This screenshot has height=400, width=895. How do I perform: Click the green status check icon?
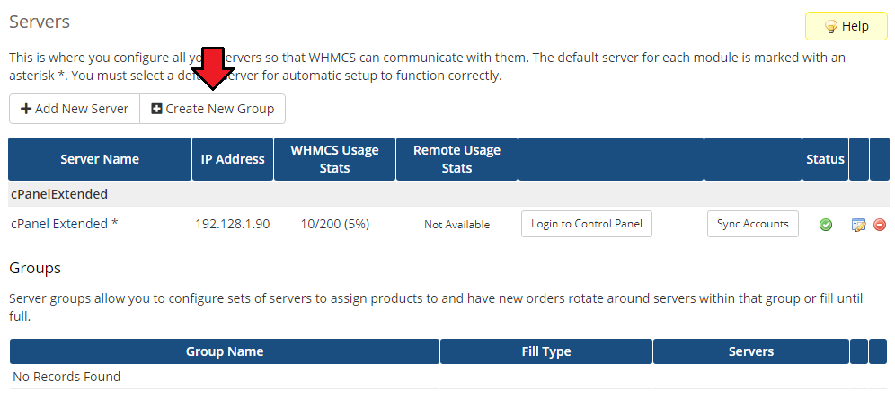[x=826, y=225]
